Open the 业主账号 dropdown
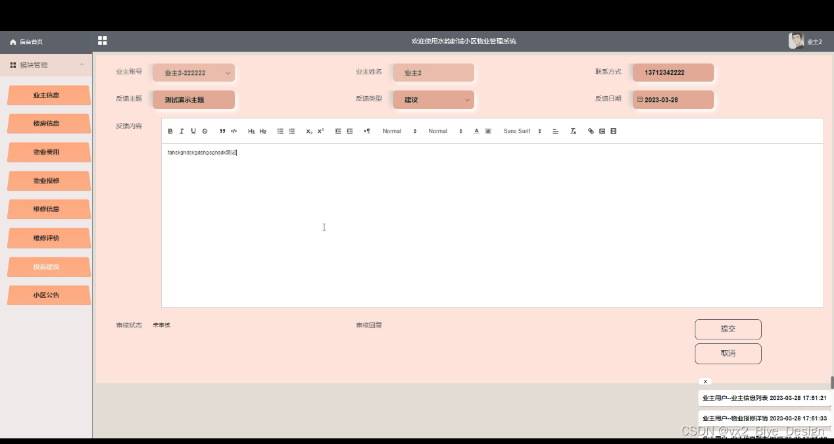 [x=193, y=73]
